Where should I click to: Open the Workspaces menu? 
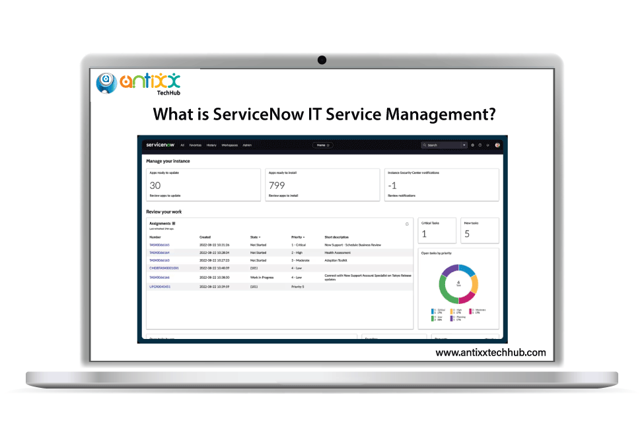[x=230, y=145]
